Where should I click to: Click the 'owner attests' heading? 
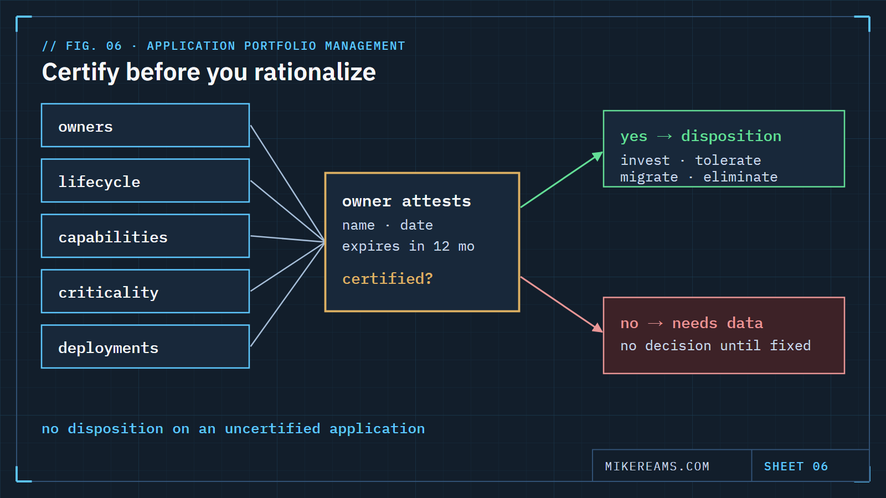tap(406, 201)
